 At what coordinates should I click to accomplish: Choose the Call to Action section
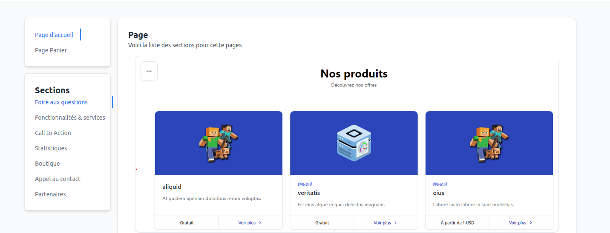[x=53, y=133]
